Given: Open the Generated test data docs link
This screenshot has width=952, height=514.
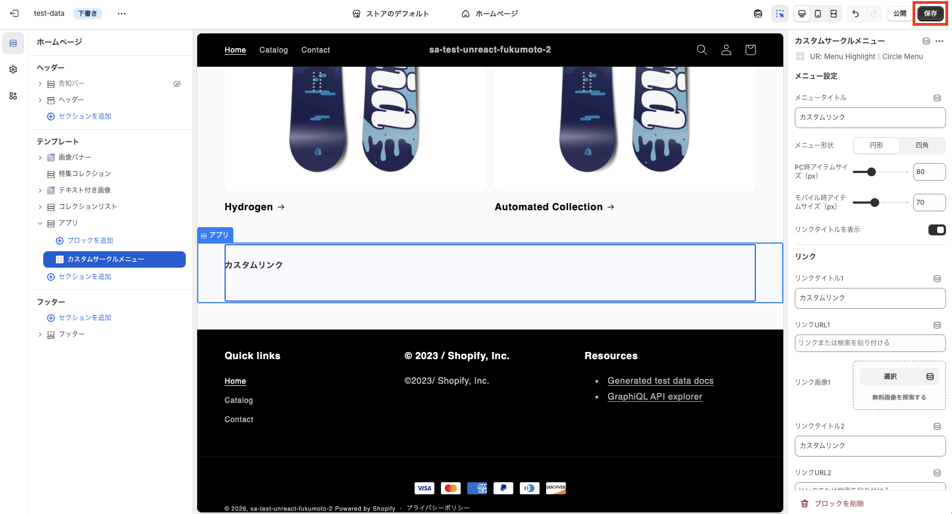Looking at the screenshot, I should click(x=660, y=380).
